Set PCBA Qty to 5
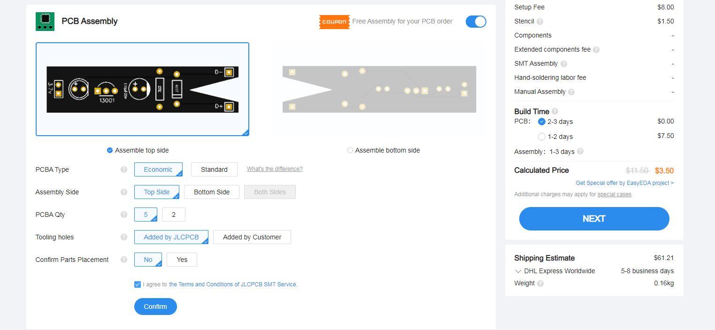The width and height of the screenshot is (715, 330). click(x=146, y=215)
